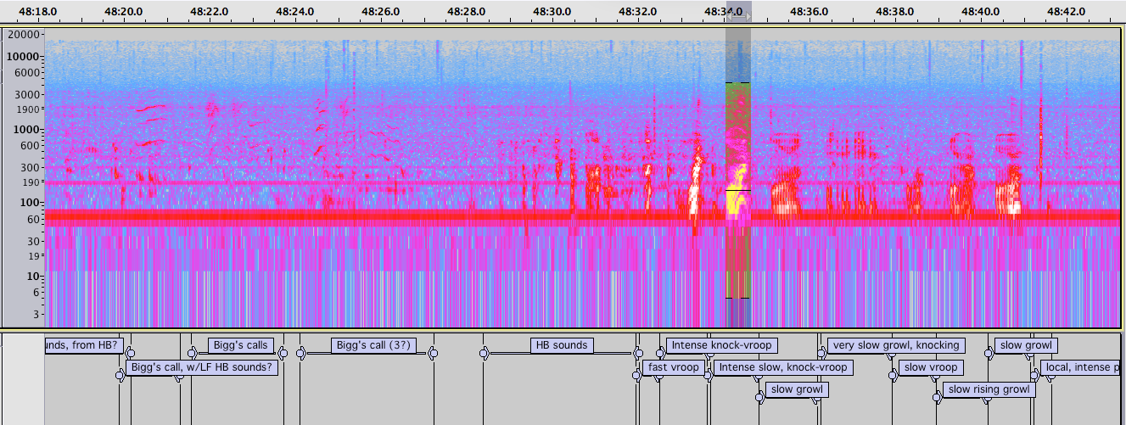The width and height of the screenshot is (1126, 425).
Task: Click left circle handle of "HB sounds" region
Action: [x=484, y=353]
